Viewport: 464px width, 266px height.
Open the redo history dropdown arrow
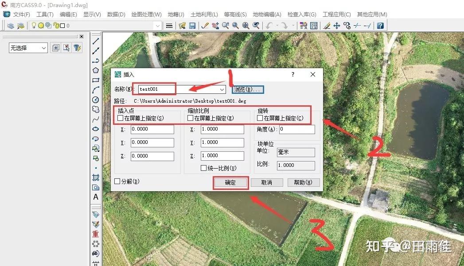point(293,26)
